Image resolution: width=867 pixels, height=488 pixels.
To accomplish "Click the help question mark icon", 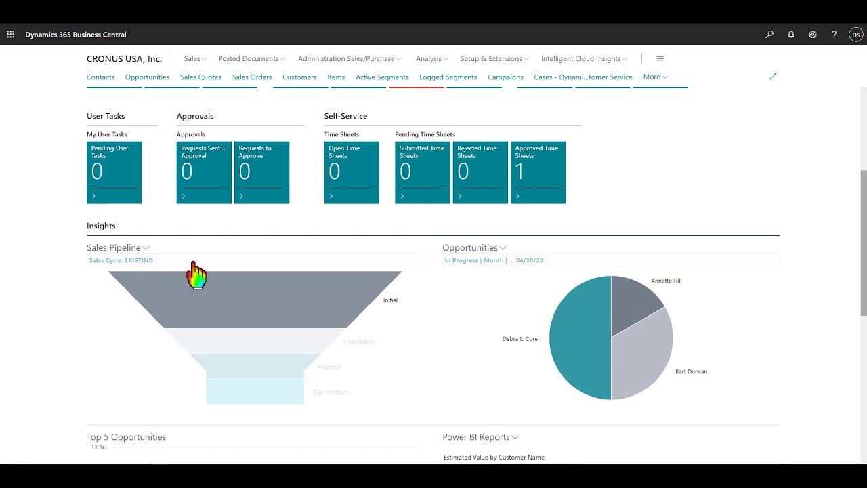I will pos(834,35).
